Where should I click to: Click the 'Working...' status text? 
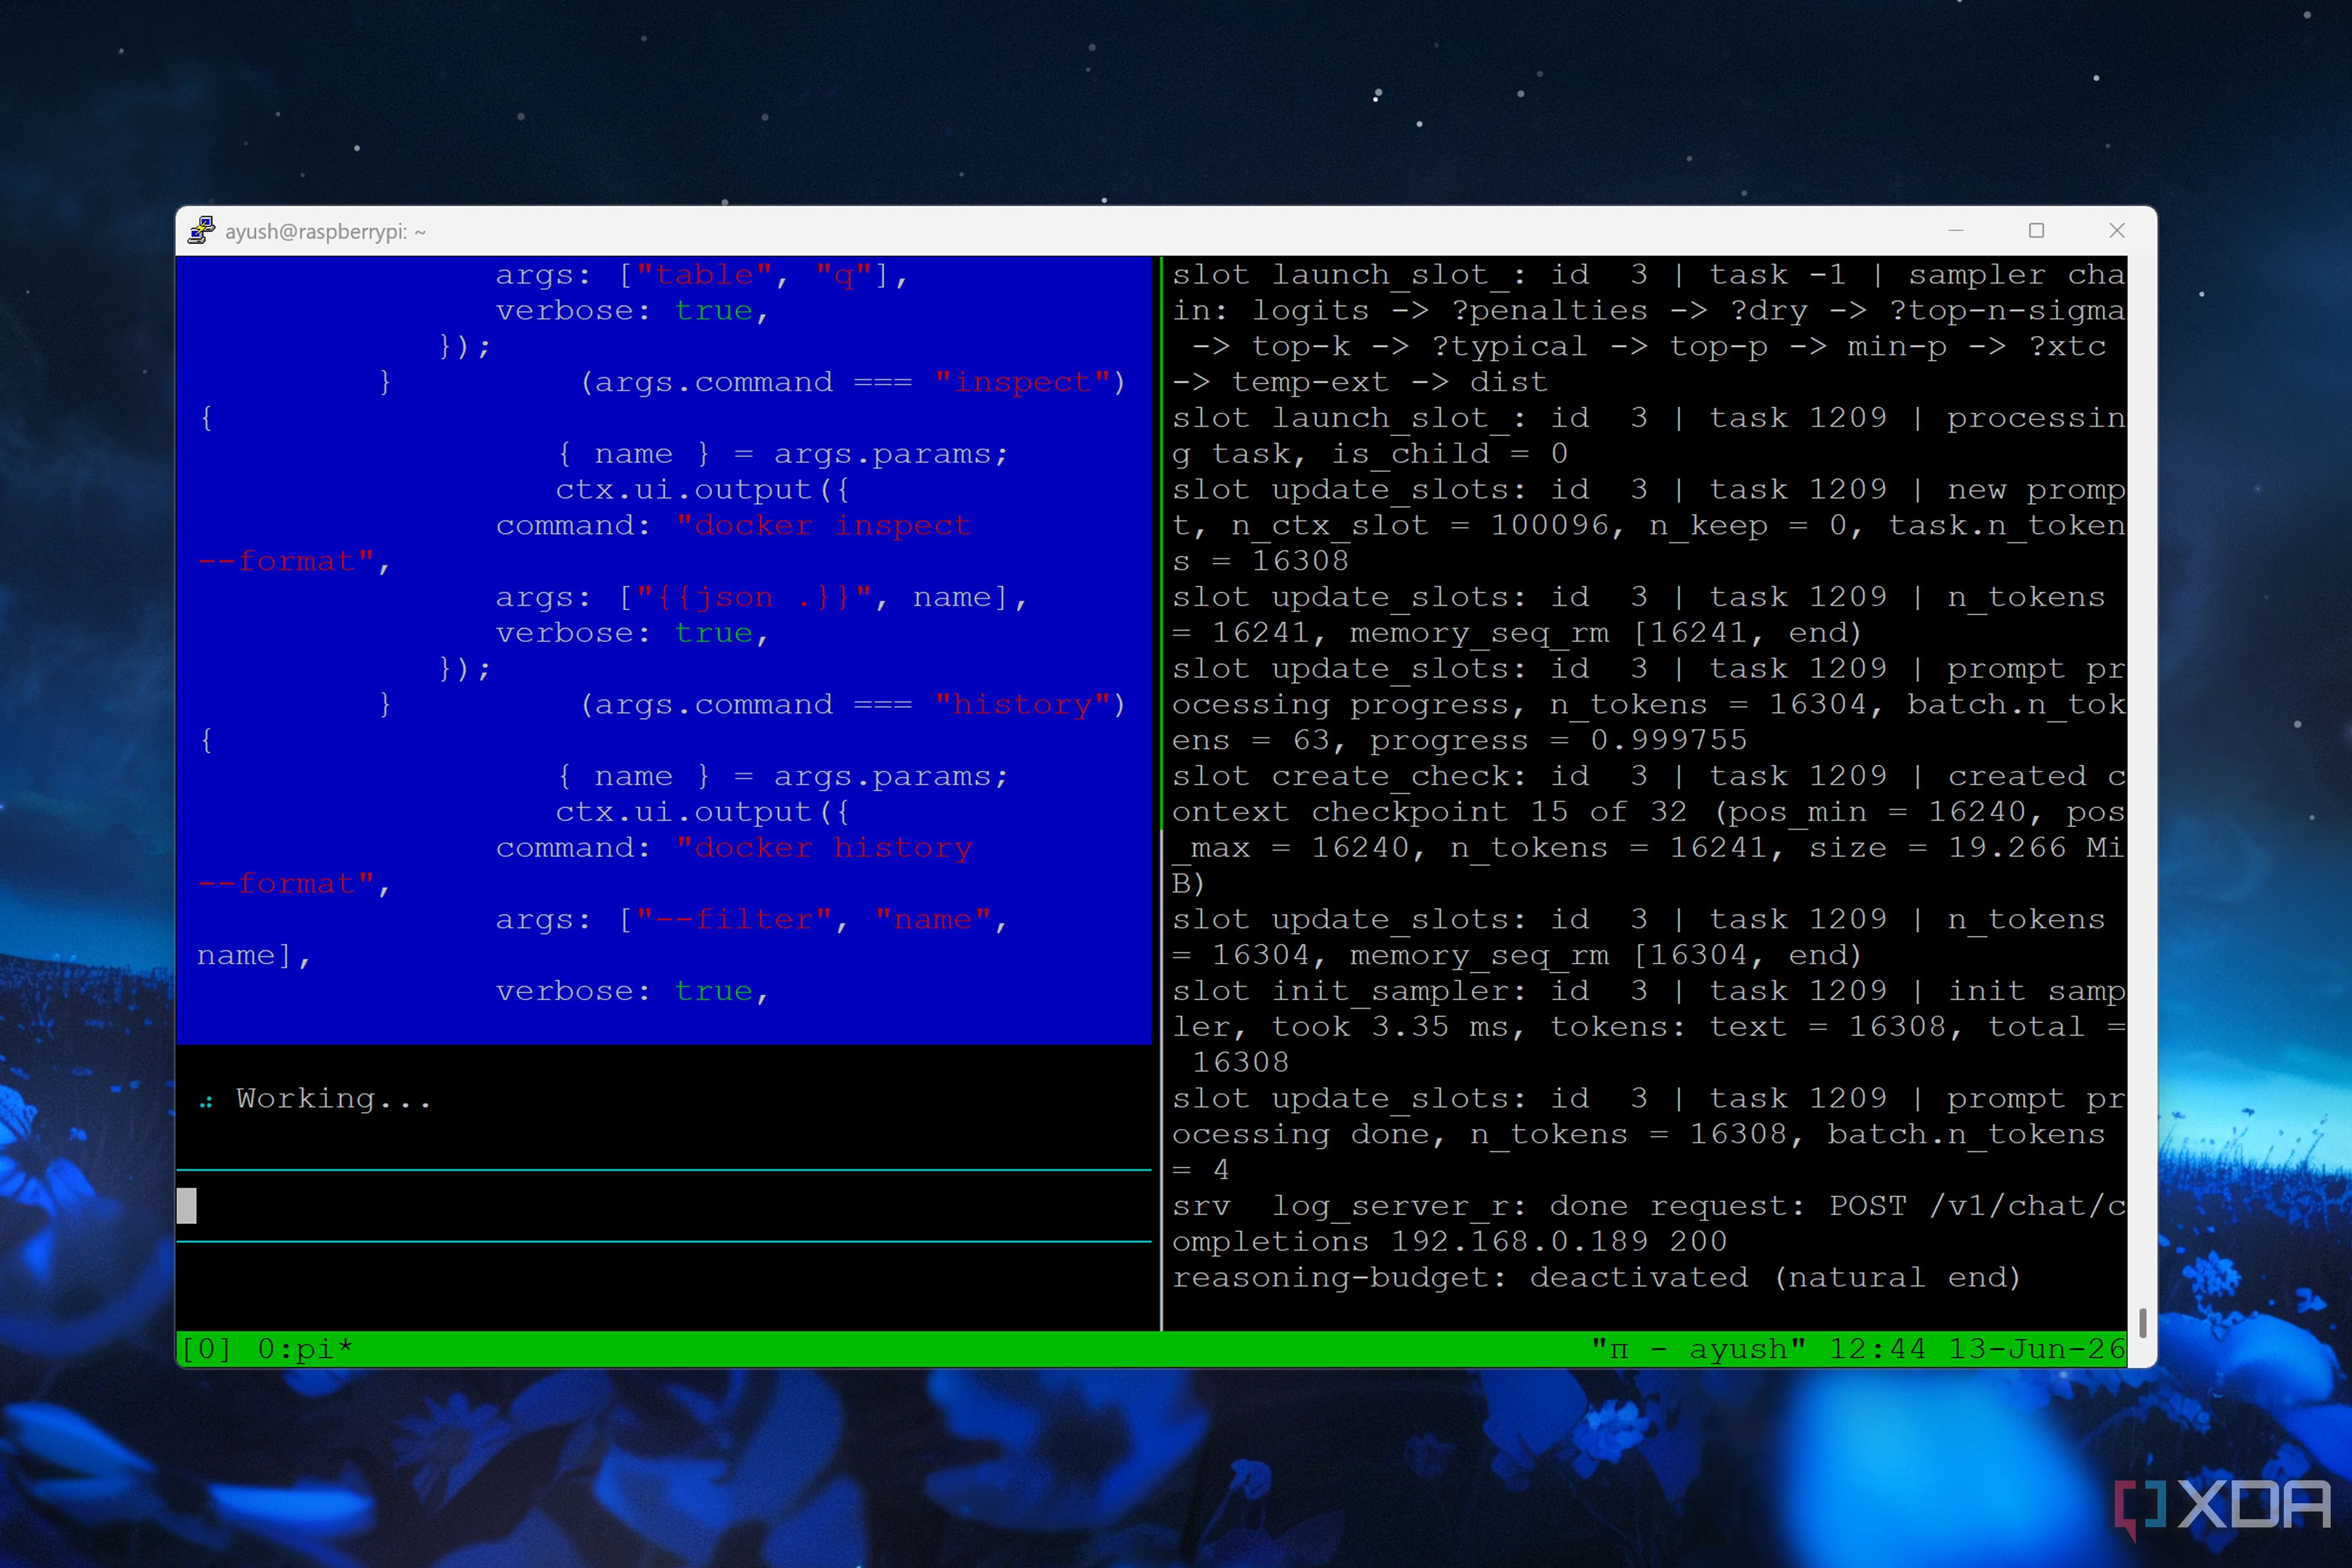[334, 1099]
